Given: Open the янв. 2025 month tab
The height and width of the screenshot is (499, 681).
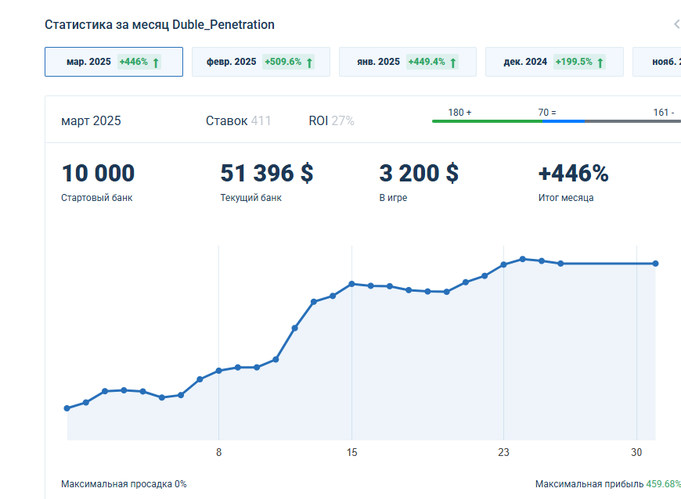Looking at the screenshot, I should pyautogui.click(x=407, y=62).
